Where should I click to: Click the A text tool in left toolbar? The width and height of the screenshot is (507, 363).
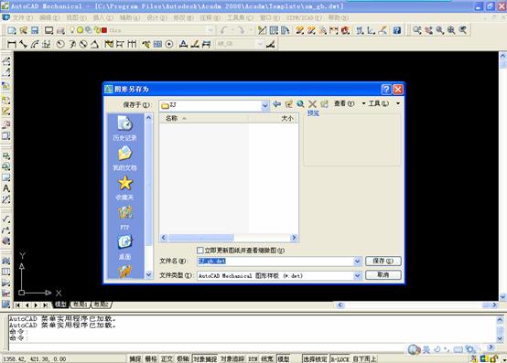point(6,188)
